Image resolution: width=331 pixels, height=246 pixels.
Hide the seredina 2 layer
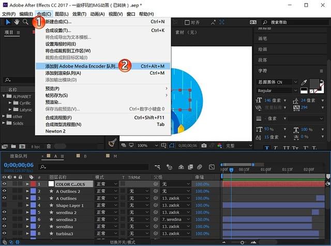pos(4,212)
